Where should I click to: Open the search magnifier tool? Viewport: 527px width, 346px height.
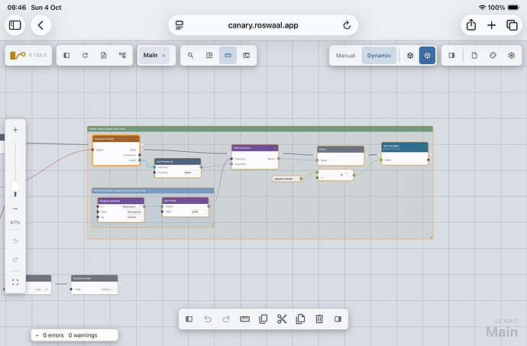click(x=191, y=55)
